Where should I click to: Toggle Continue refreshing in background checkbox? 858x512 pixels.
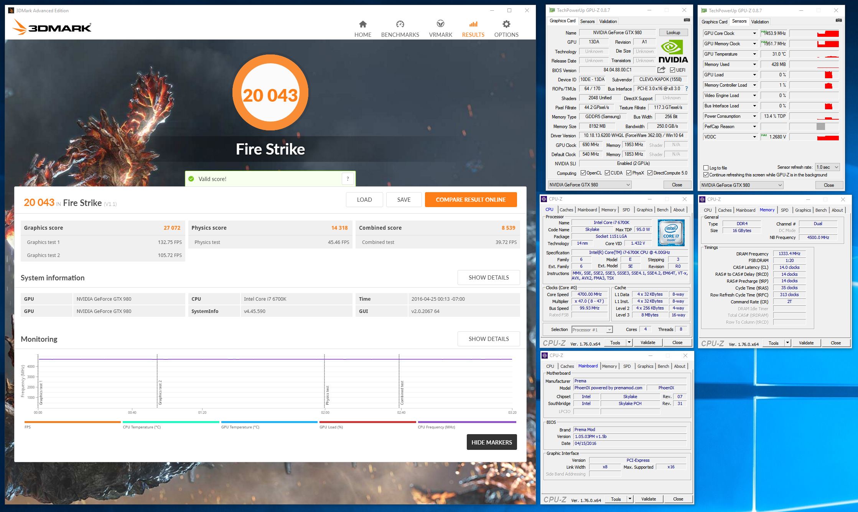coord(706,175)
